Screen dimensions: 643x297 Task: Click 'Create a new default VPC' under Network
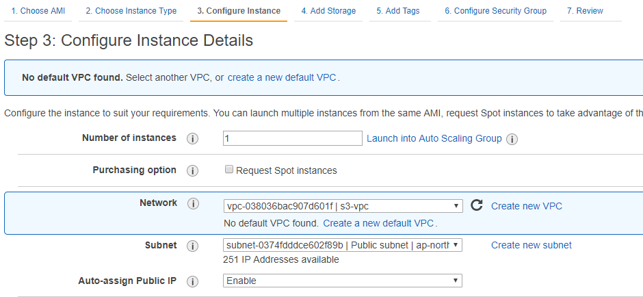click(x=378, y=224)
